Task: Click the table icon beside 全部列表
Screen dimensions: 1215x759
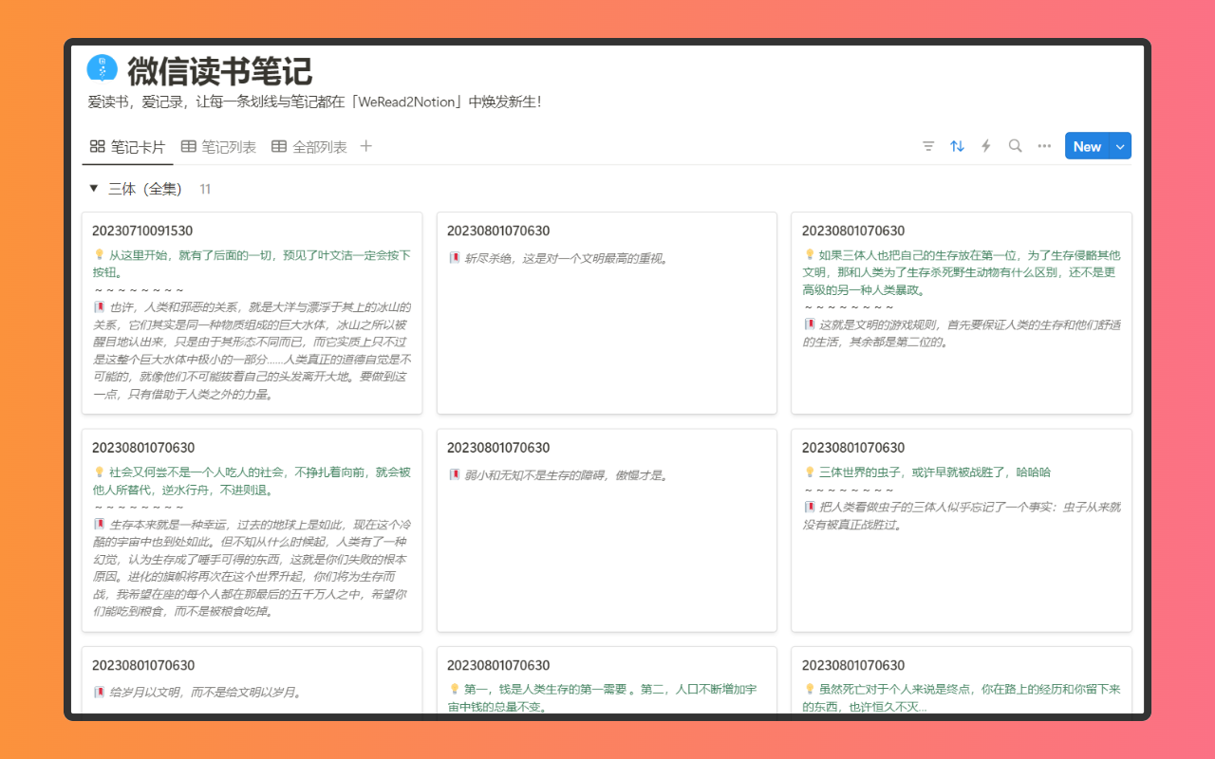Action: 279,146
